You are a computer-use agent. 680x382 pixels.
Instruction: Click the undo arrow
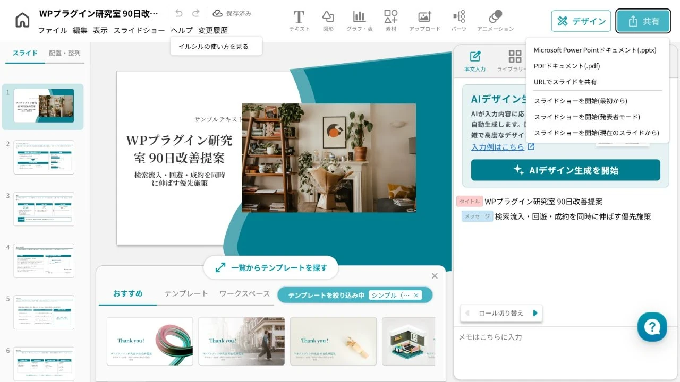[179, 13]
